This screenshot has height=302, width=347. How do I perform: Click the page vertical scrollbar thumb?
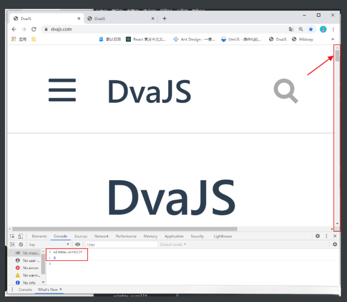click(x=337, y=56)
